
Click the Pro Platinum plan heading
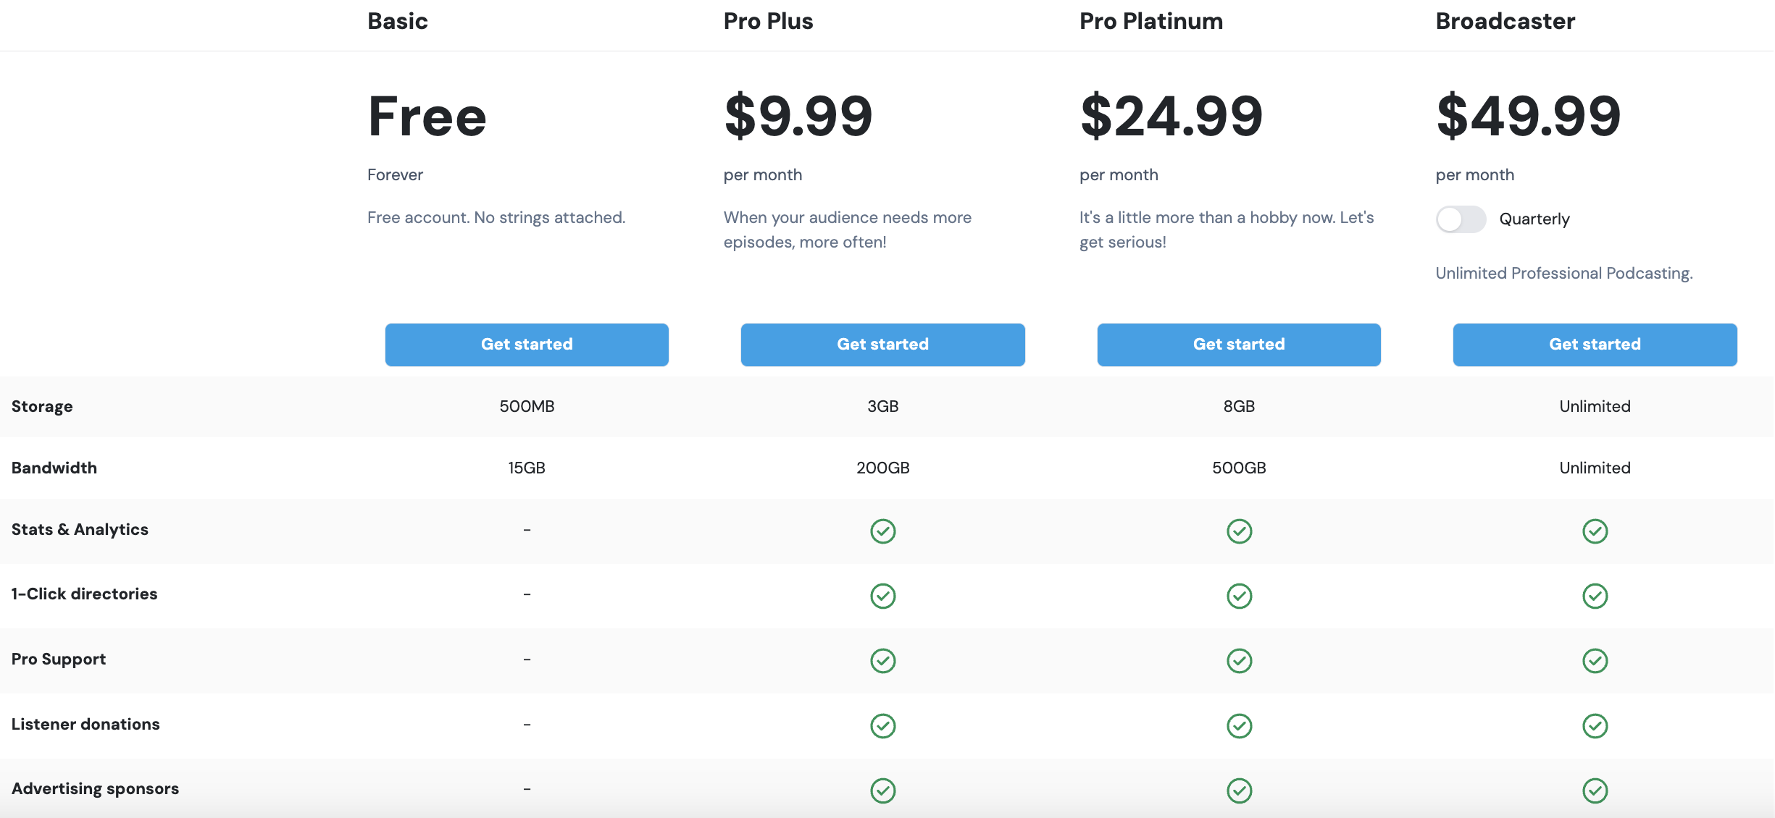click(x=1150, y=22)
